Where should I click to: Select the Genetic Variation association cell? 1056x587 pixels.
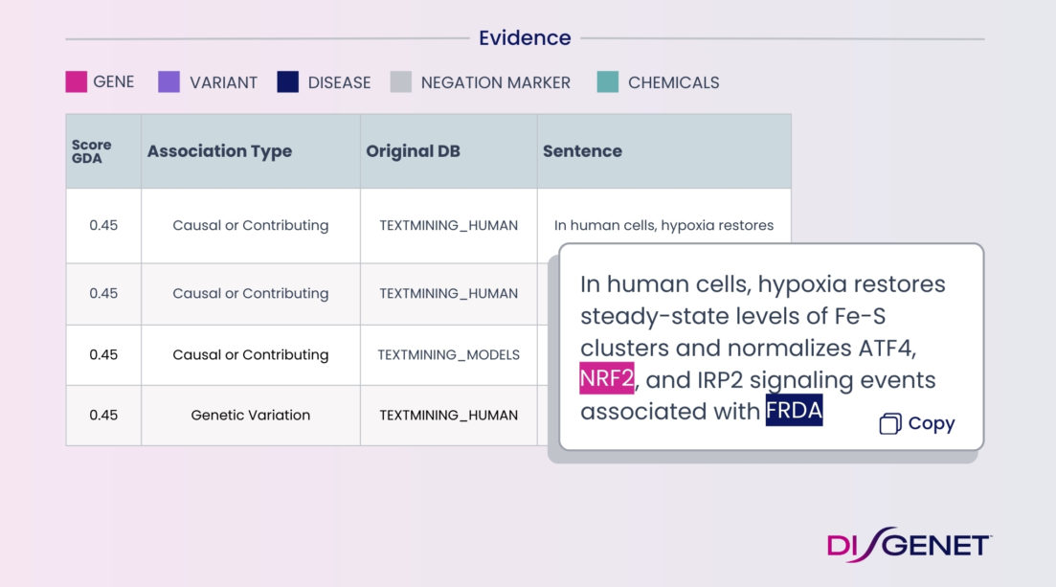[x=250, y=415]
